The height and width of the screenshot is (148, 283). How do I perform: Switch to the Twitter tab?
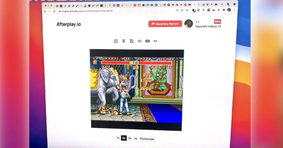(181, 5)
